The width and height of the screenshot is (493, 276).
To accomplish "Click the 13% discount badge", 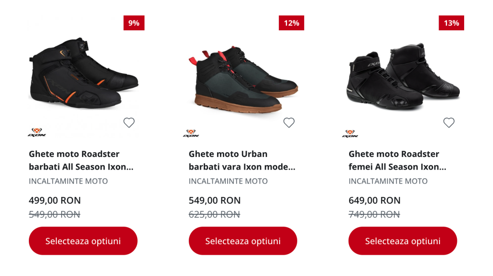I will coord(451,23).
